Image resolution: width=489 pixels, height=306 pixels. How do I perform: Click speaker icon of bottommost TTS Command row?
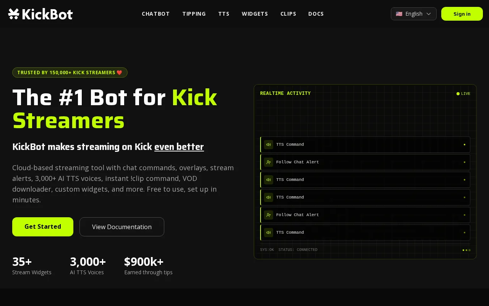269,233
